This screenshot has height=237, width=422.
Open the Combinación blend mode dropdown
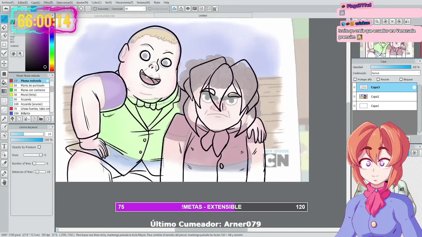395,73
